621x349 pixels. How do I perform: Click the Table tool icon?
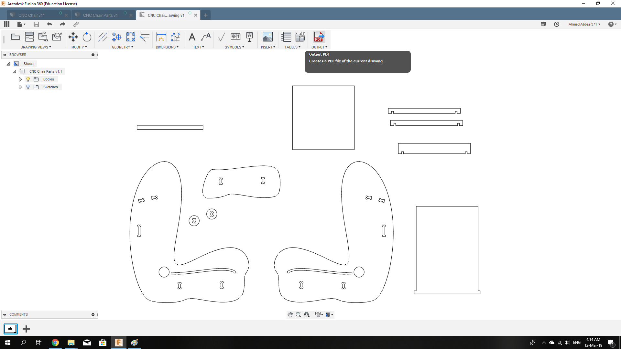coord(286,37)
